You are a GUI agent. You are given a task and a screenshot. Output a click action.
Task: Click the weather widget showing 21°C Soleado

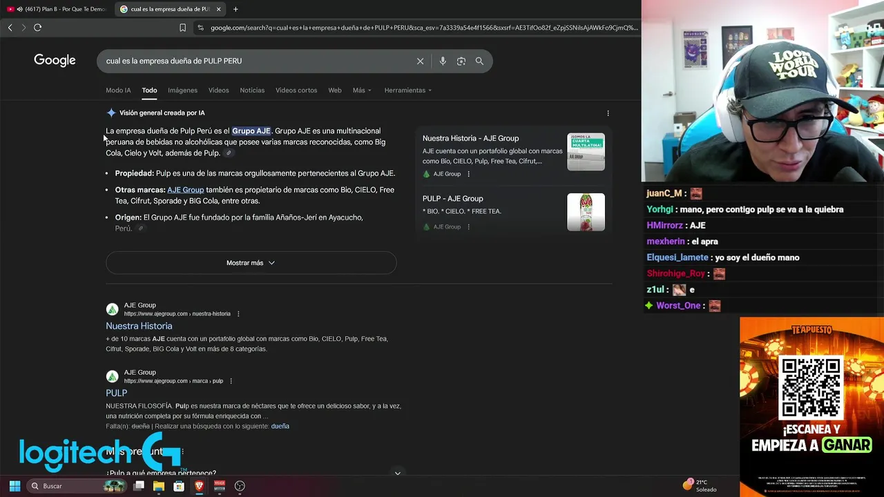(700, 486)
